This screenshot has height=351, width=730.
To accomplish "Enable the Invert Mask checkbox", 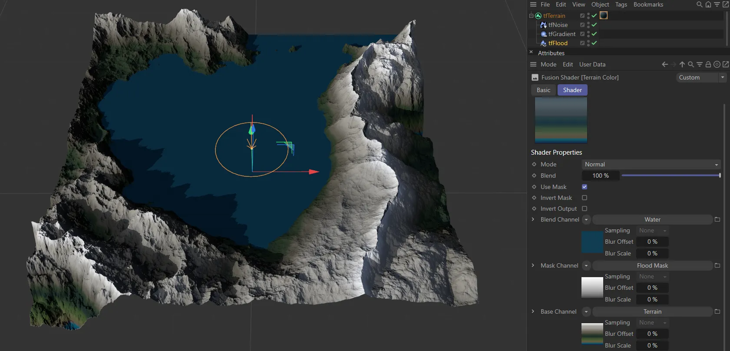I will [x=585, y=198].
